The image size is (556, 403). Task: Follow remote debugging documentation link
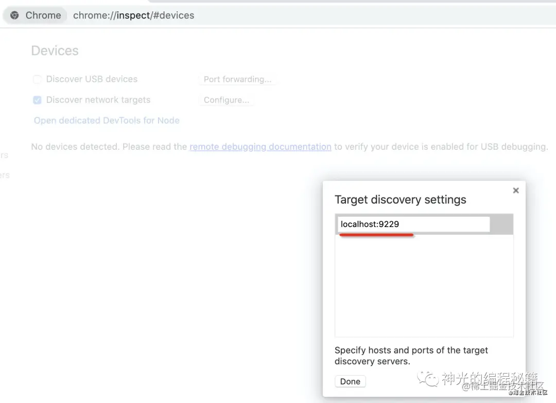point(260,147)
